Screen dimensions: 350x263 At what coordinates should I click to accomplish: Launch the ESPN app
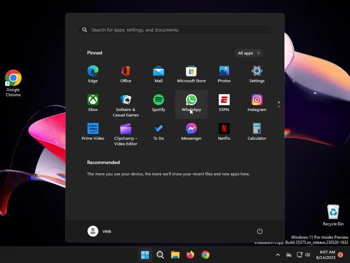(224, 103)
